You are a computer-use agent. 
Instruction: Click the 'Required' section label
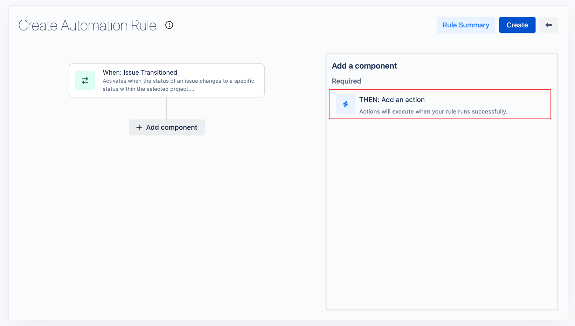coord(346,81)
